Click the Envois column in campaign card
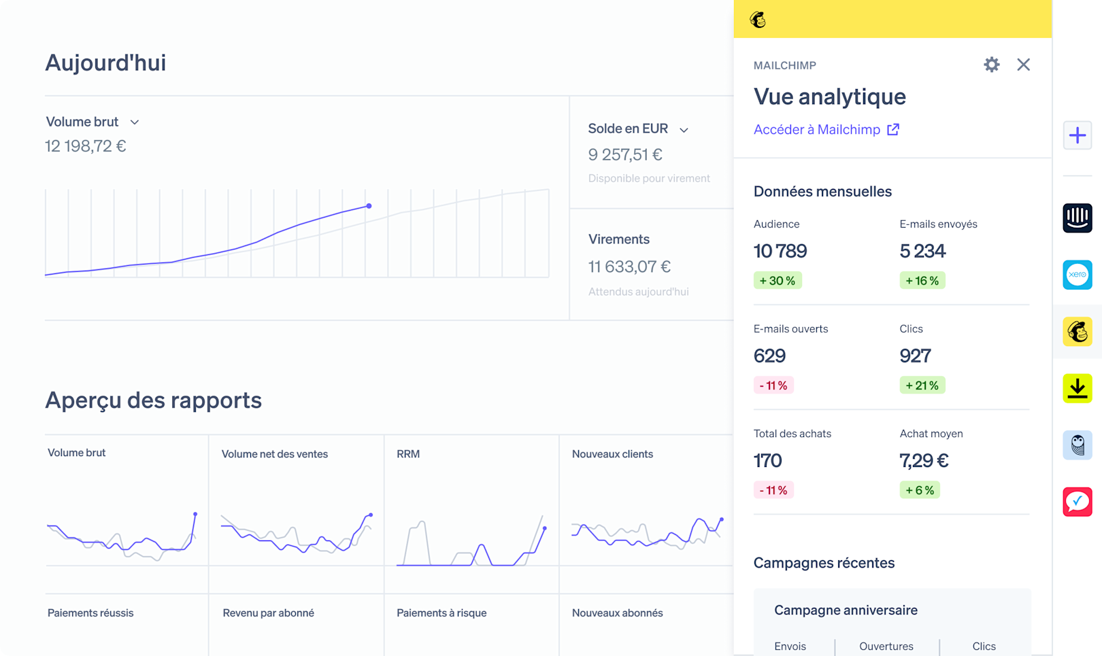The width and height of the screenshot is (1102, 656). point(790,646)
